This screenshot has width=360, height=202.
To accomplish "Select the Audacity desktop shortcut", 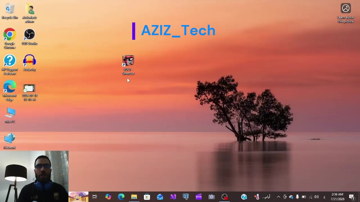I will (29, 63).
